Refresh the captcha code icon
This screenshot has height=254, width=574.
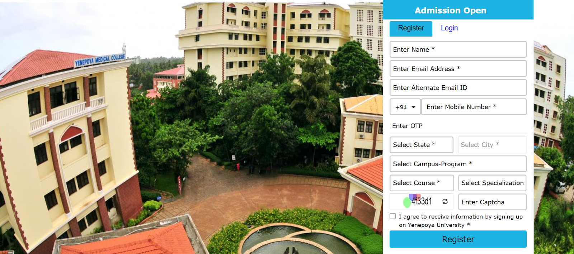click(445, 202)
